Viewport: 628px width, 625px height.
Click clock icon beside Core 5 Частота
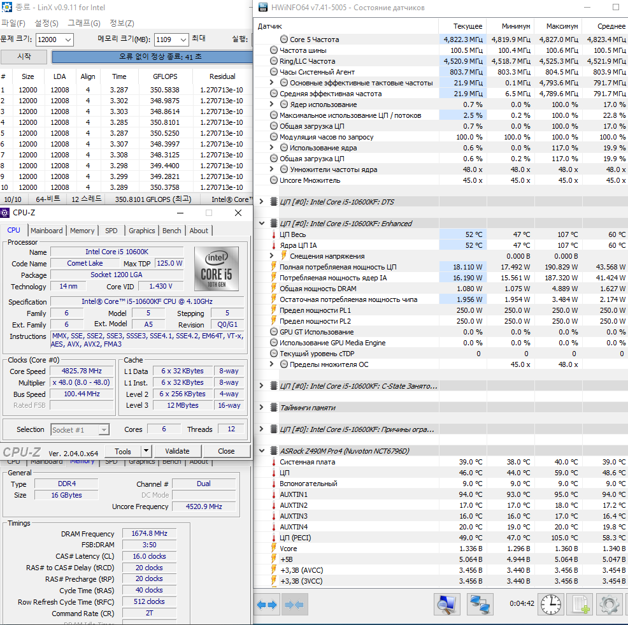click(284, 40)
